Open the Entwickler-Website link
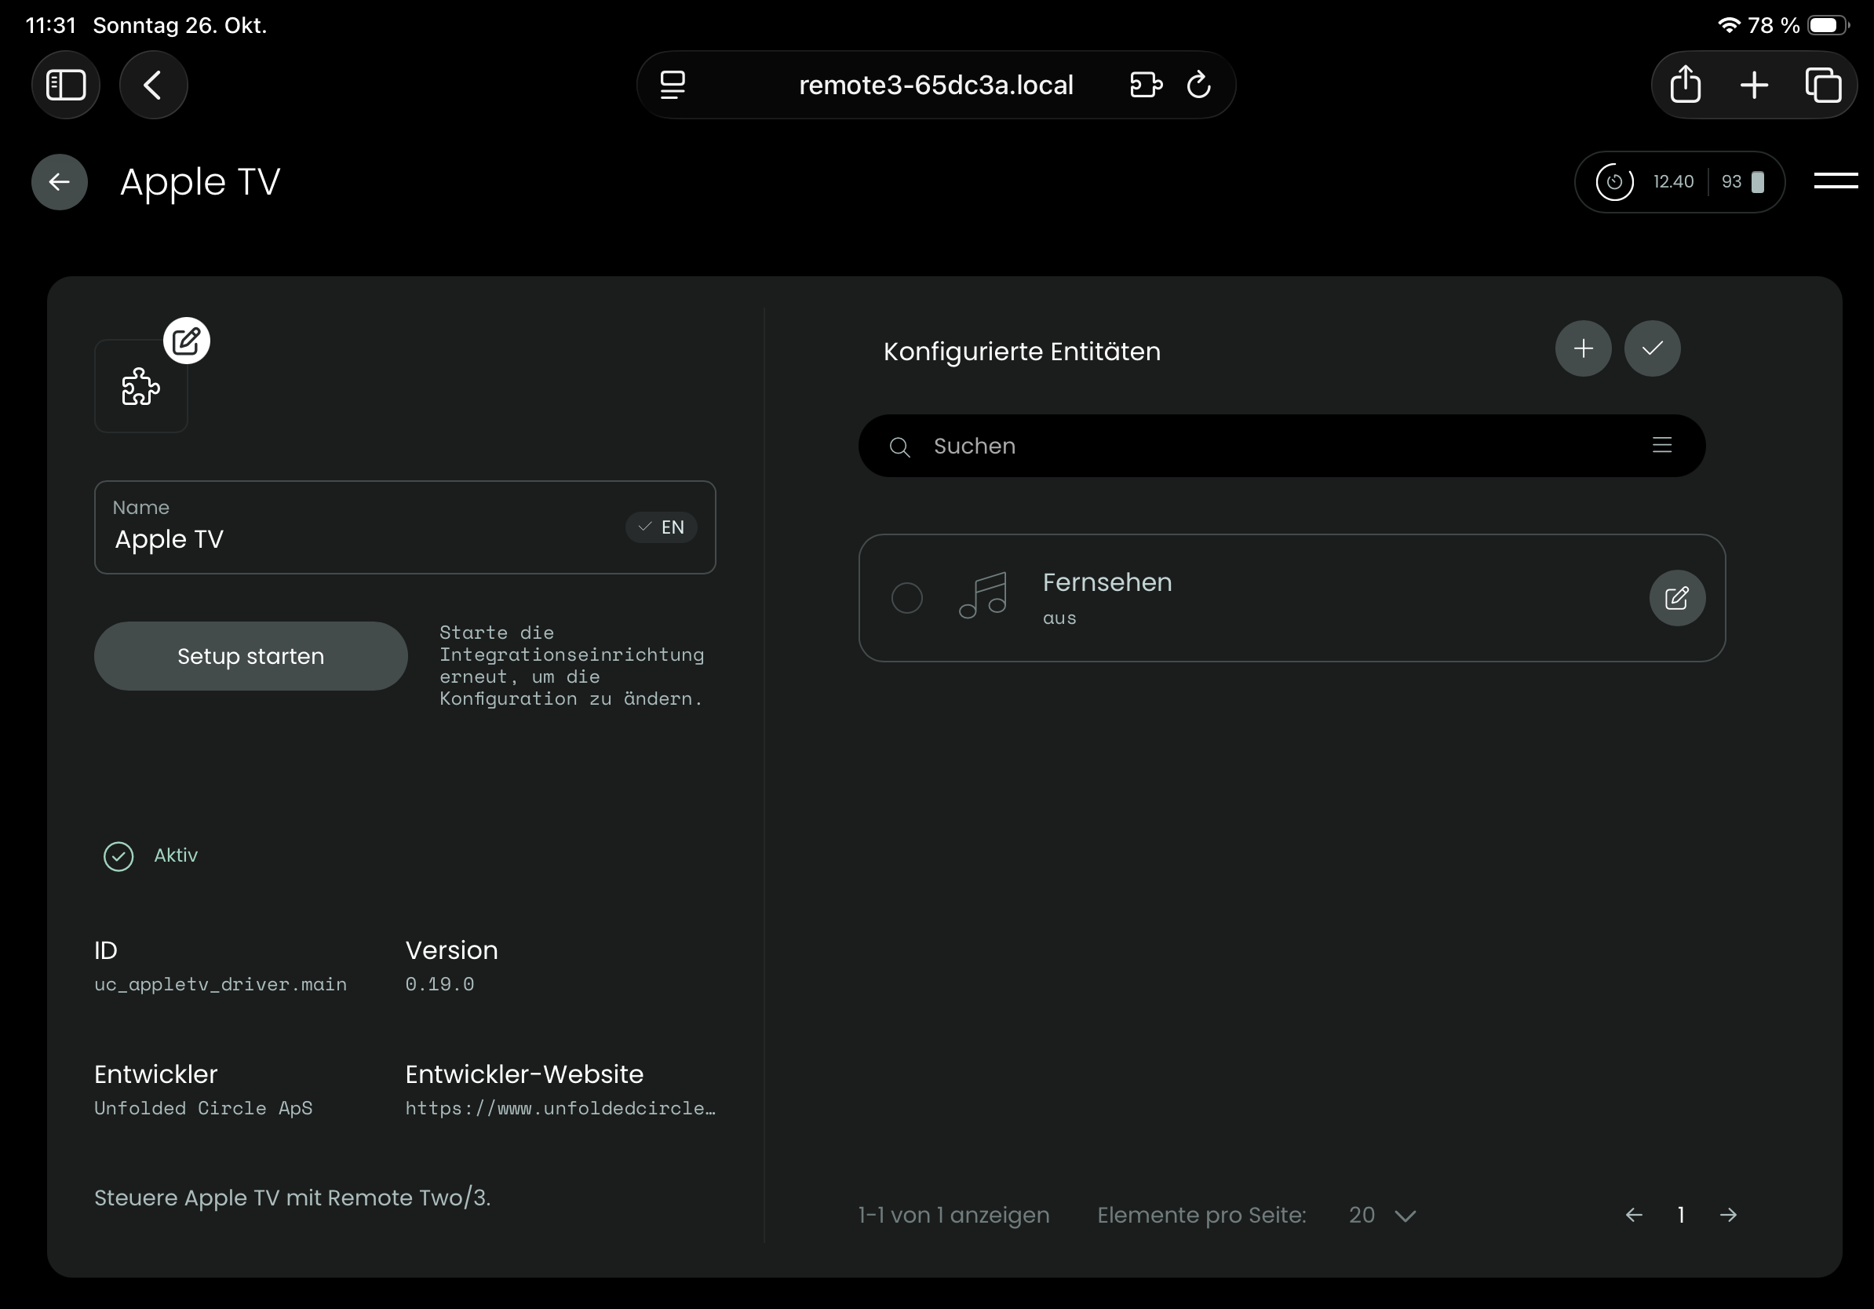The width and height of the screenshot is (1874, 1309). point(560,1108)
